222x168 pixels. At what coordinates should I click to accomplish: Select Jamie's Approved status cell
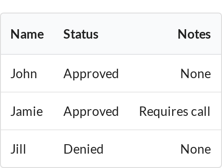91,111
